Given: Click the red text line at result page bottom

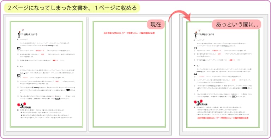Looking at the screenshot, I should tap(223, 118).
